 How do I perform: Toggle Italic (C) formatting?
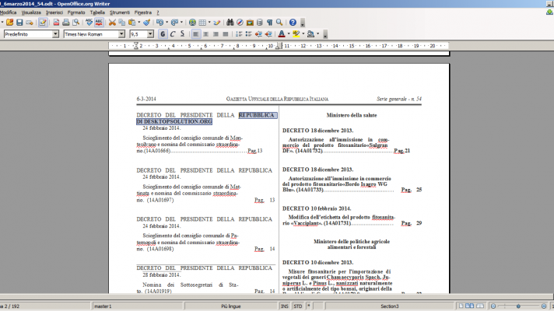(x=172, y=34)
